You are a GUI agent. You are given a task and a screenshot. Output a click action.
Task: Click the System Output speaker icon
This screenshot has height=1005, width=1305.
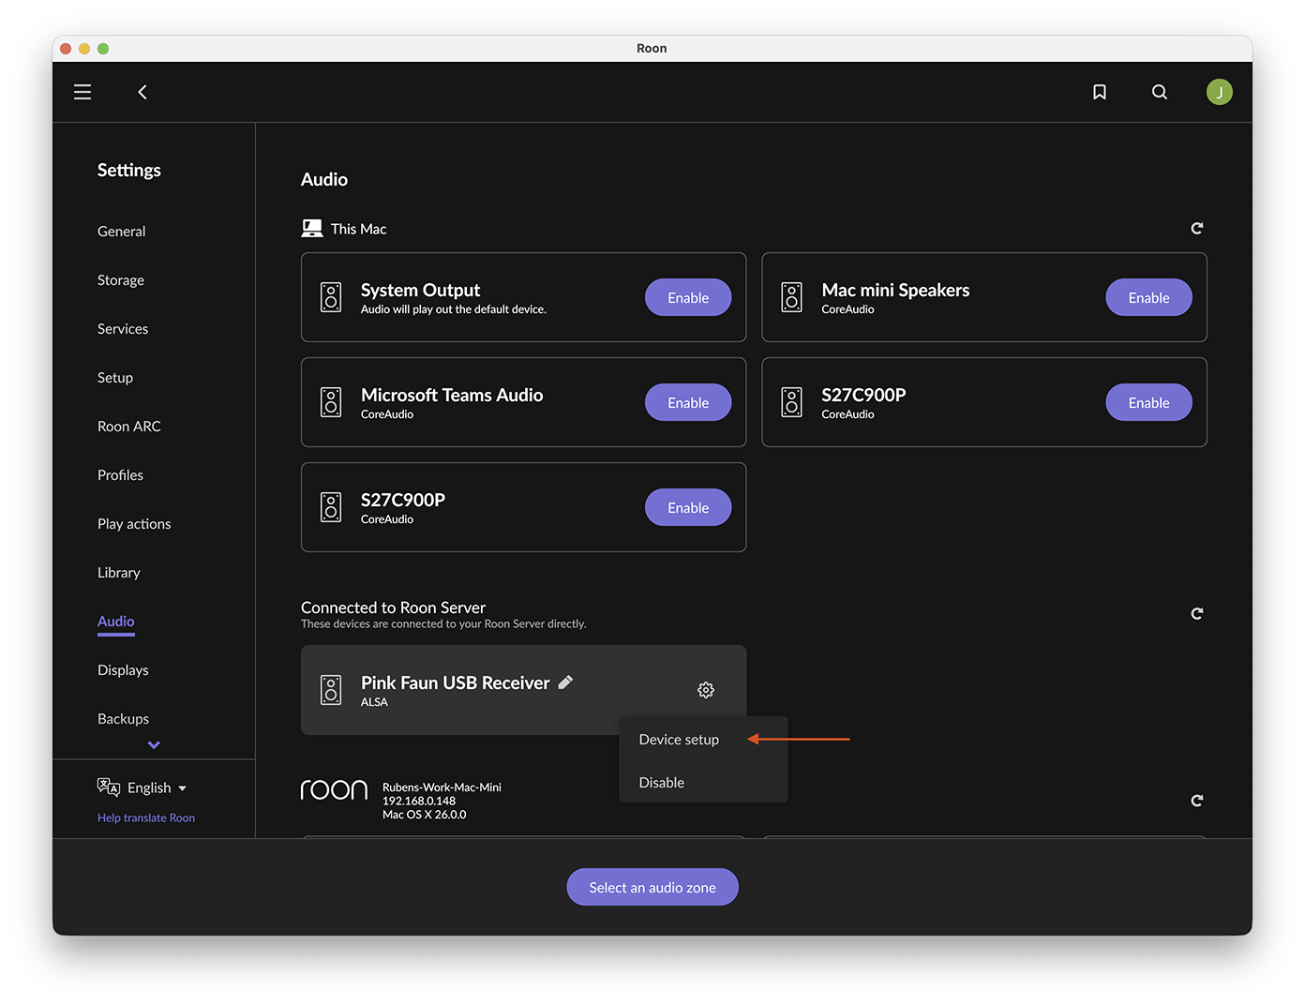click(331, 297)
